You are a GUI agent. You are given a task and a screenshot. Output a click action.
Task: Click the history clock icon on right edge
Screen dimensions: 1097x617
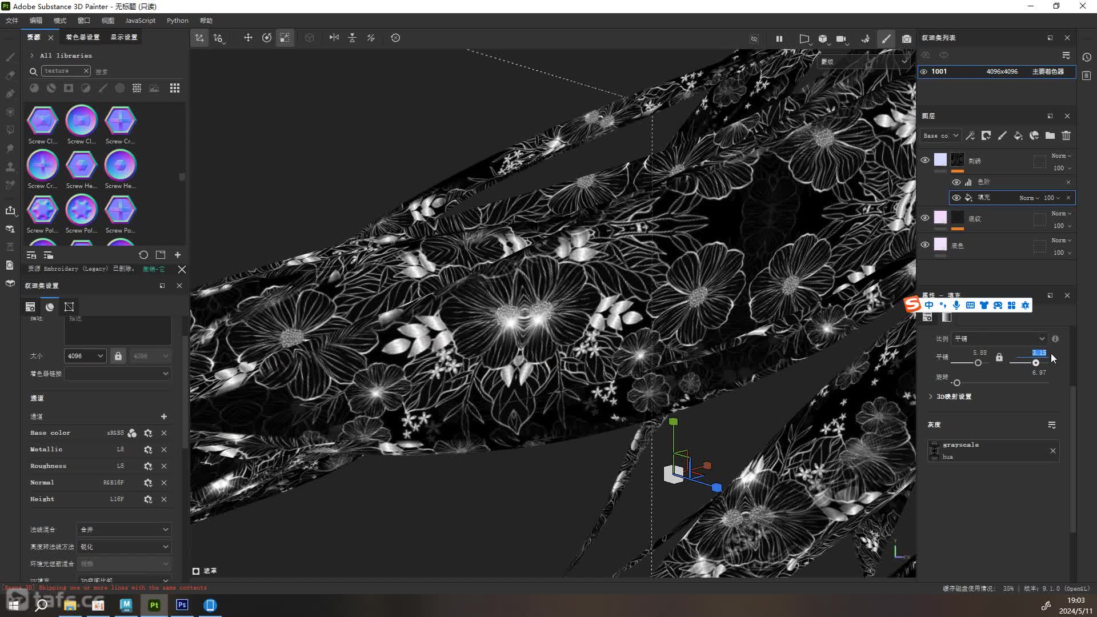pos(1087,57)
